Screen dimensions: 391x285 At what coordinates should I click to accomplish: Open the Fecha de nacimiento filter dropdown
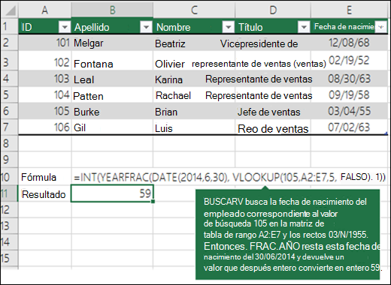[381, 27]
